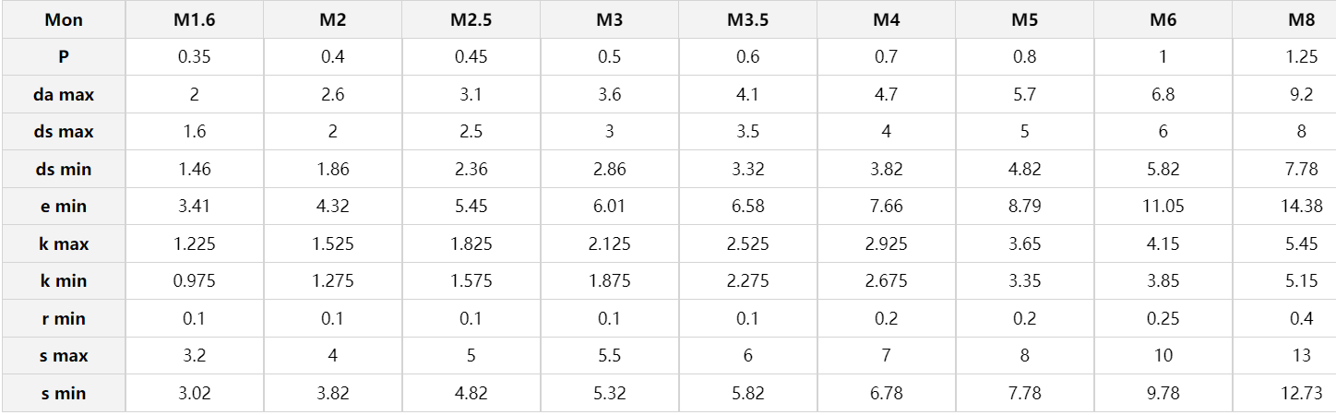Click the e min value 11.05
This screenshot has height=415, width=1336.
point(1163,207)
